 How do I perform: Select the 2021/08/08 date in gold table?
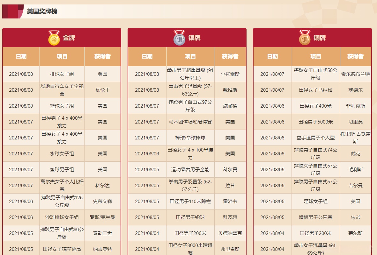(x=21, y=74)
